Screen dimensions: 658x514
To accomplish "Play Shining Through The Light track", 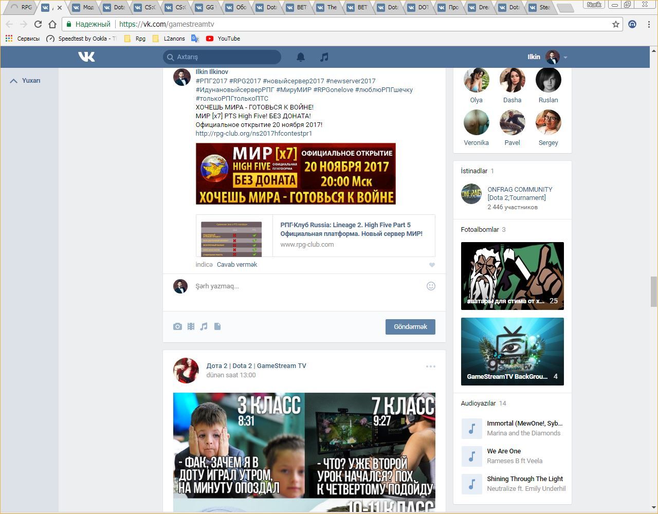I will (x=471, y=484).
